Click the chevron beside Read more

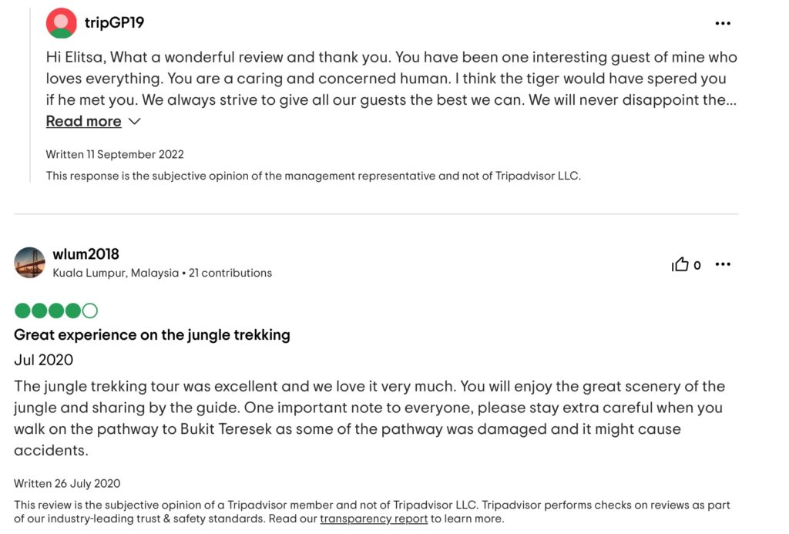tap(134, 121)
